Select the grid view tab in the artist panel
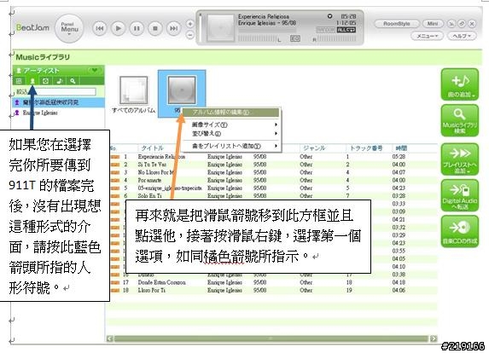This screenshot has width=489, height=353. pyautogui.click(x=19, y=81)
